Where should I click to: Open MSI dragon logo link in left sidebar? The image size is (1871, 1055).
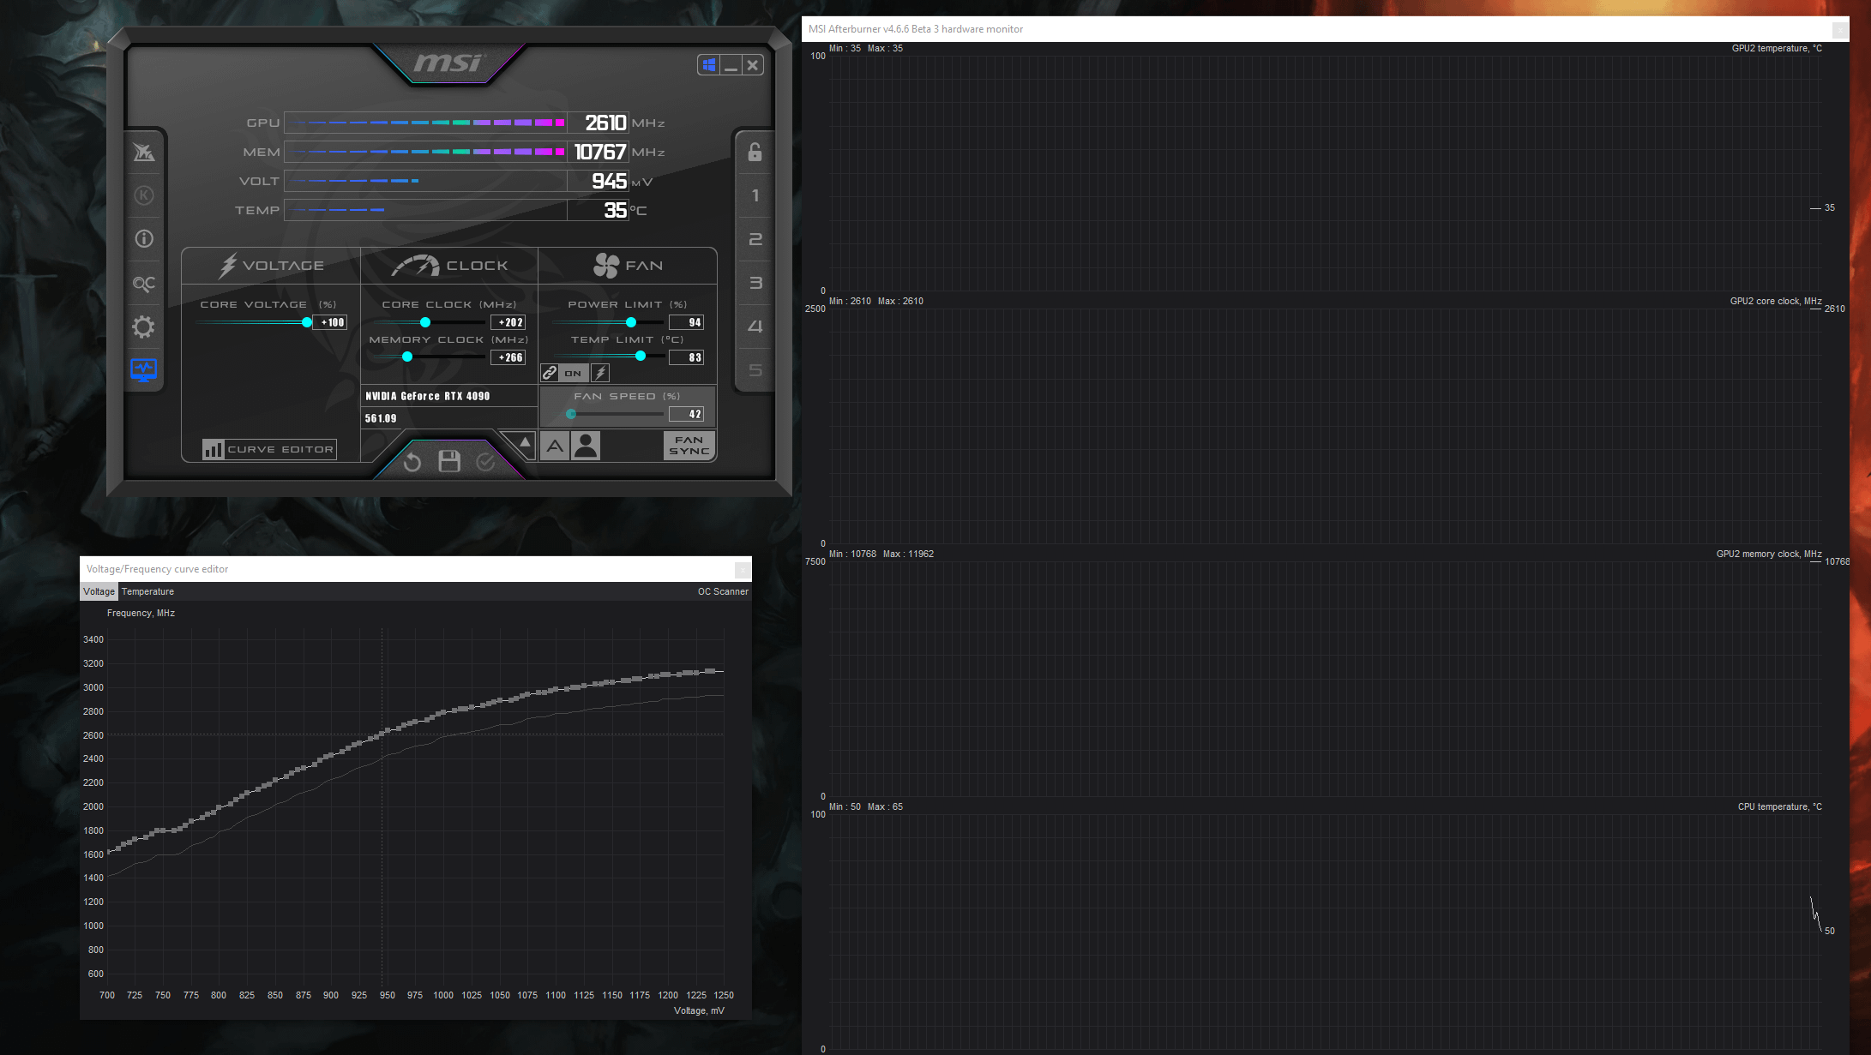click(144, 153)
